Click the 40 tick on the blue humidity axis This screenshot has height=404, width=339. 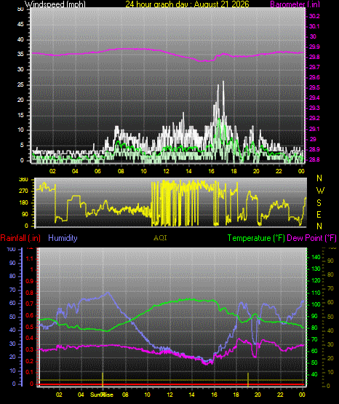point(12,330)
